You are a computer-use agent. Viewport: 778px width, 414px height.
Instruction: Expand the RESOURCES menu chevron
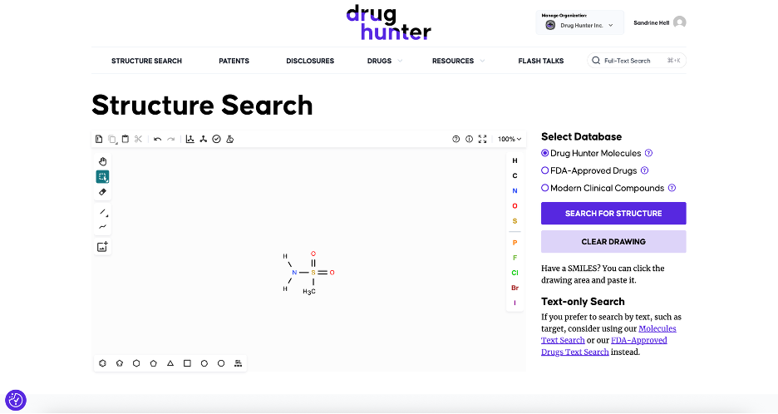point(482,61)
